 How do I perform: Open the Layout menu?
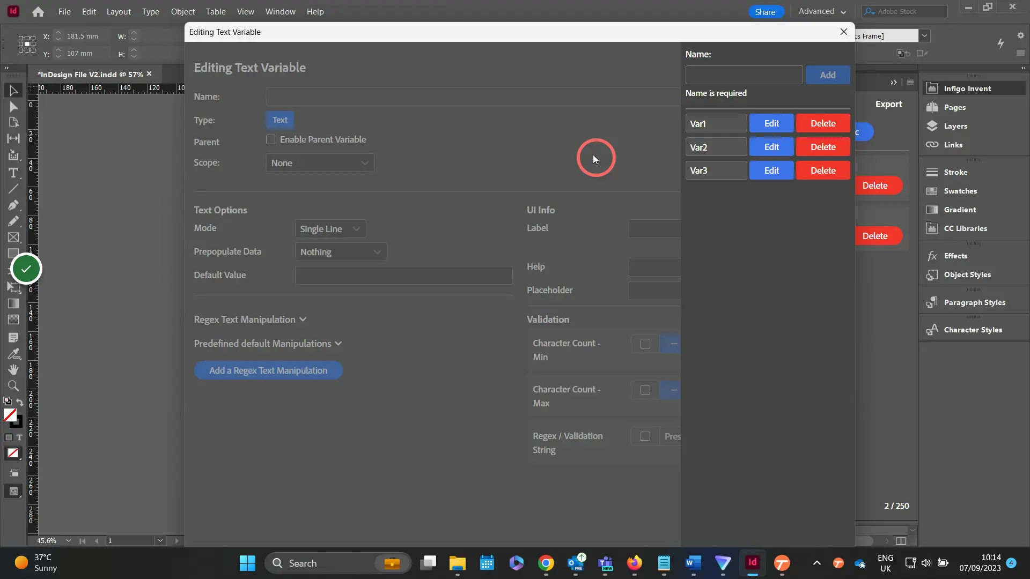click(119, 11)
